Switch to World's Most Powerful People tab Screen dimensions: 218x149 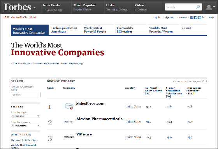pyautogui.click(x=95, y=30)
